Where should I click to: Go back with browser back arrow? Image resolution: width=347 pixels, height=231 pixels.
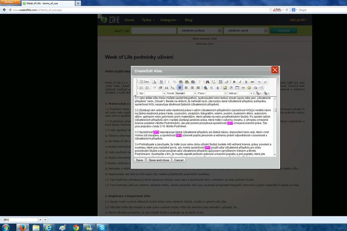(x=4, y=10)
